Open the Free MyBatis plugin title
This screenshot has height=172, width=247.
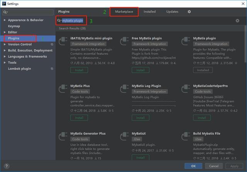click(147, 38)
